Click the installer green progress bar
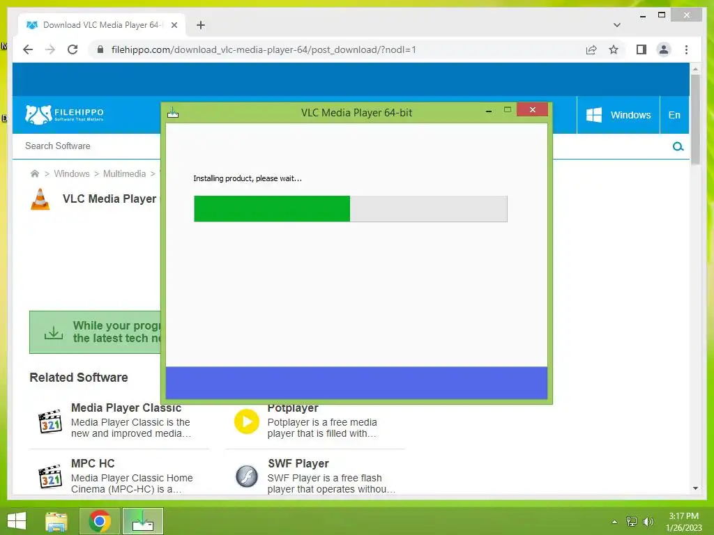The image size is (714, 535). click(x=272, y=209)
